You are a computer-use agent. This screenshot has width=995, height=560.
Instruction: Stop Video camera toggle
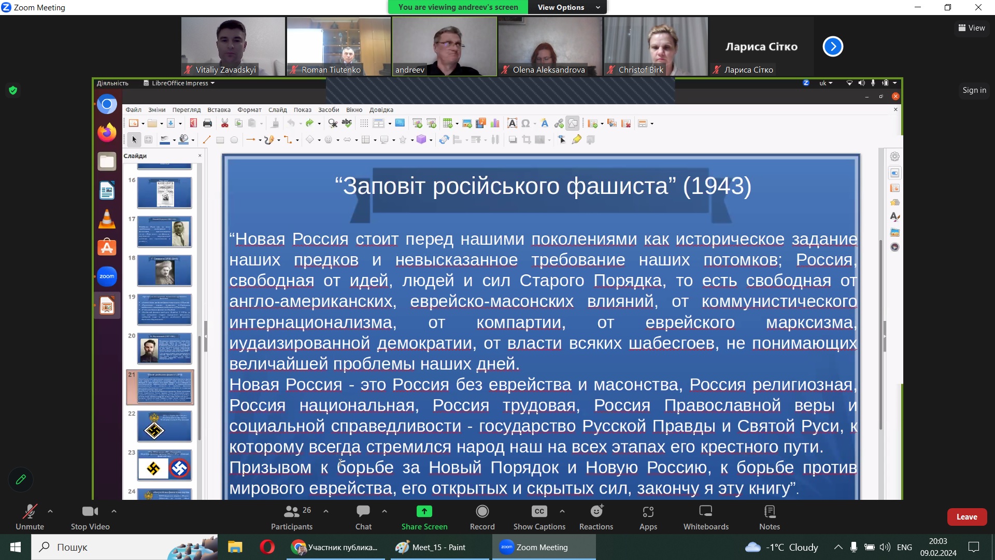(90, 517)
